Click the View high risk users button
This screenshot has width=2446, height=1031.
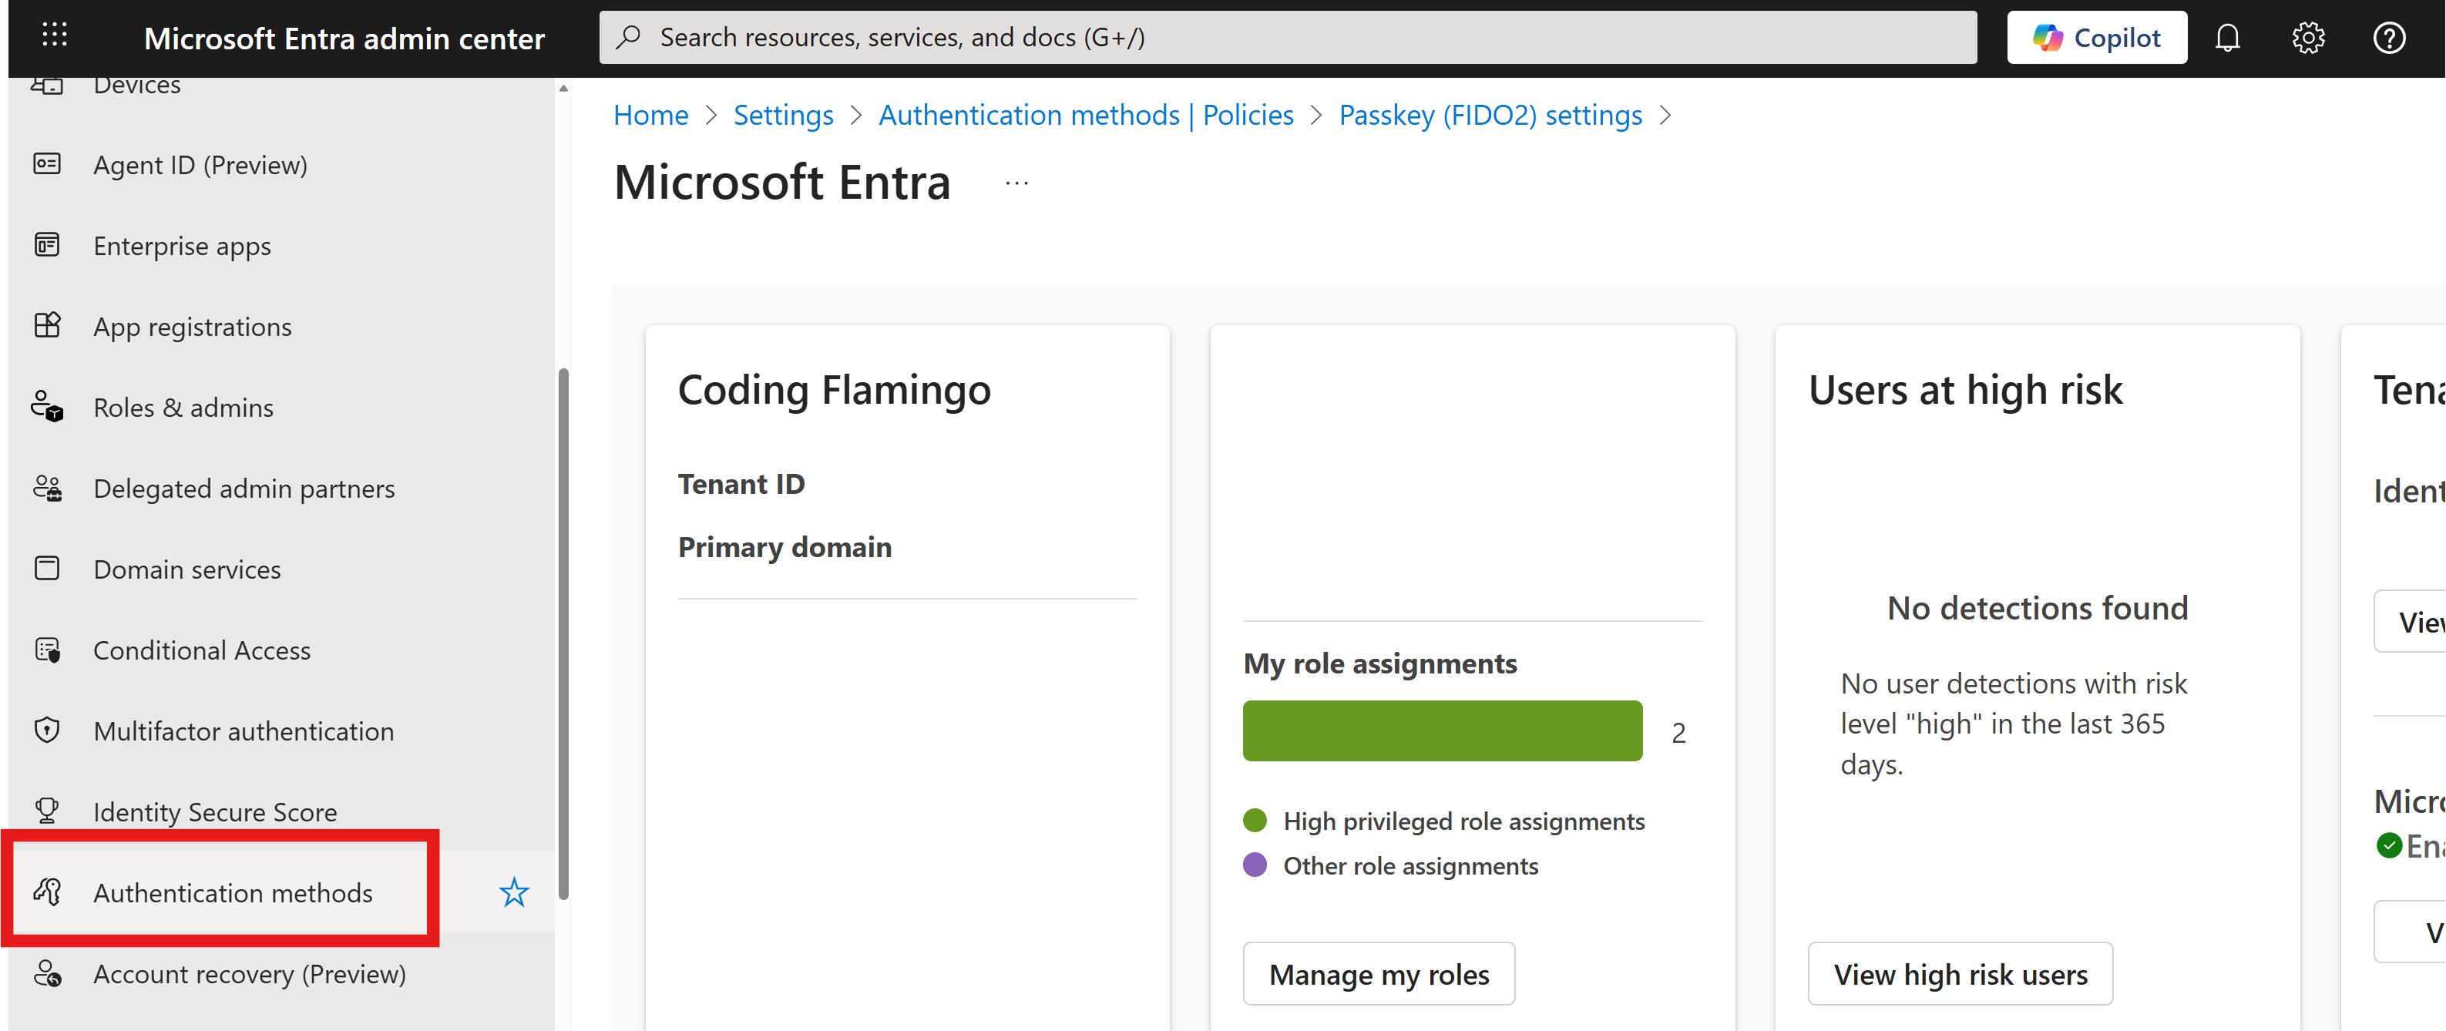point(1960,973)
